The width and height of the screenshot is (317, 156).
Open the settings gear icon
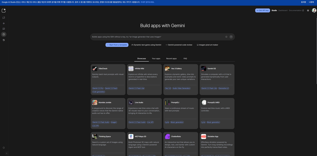coord(308,11)
